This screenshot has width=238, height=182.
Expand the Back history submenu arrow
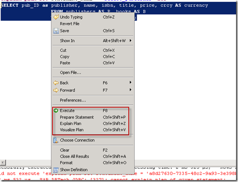pos(130,82)
